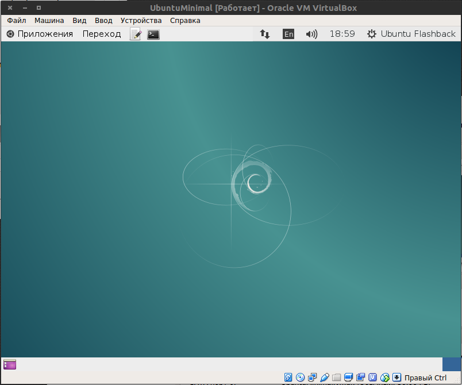The image size is (462, 385).
Task: Launch the terminal from the top panel
Action: tap(153, 34)
